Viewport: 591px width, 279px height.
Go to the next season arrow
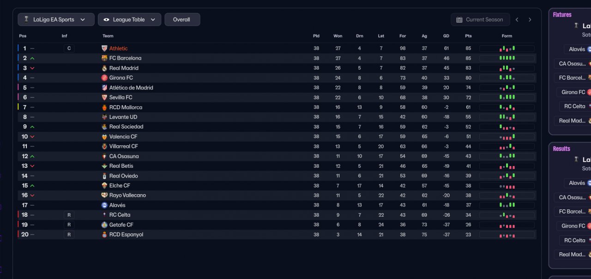[x=530, y=19]
